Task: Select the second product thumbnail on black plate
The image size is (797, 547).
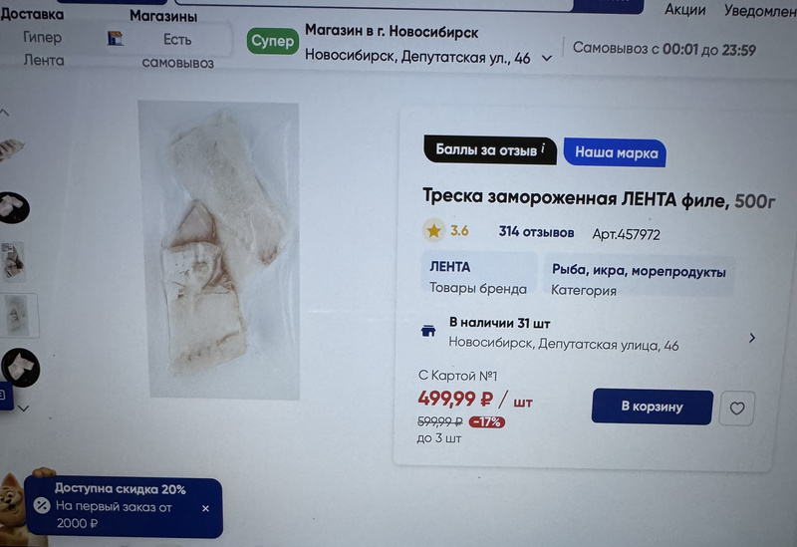Action: [14, 208]
